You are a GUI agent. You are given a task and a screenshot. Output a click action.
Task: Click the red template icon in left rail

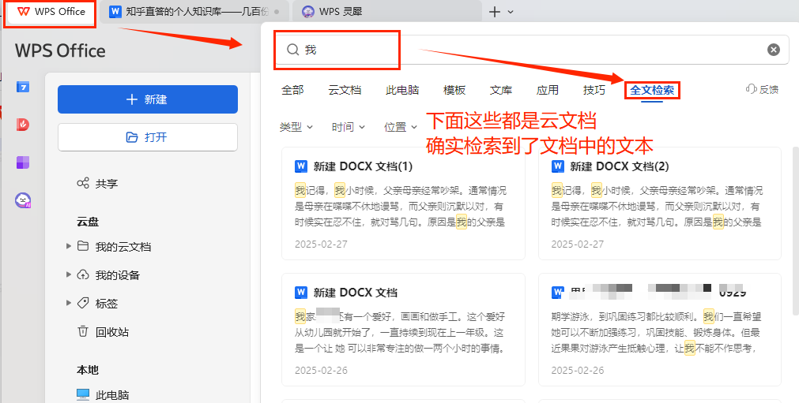point(22,125)
